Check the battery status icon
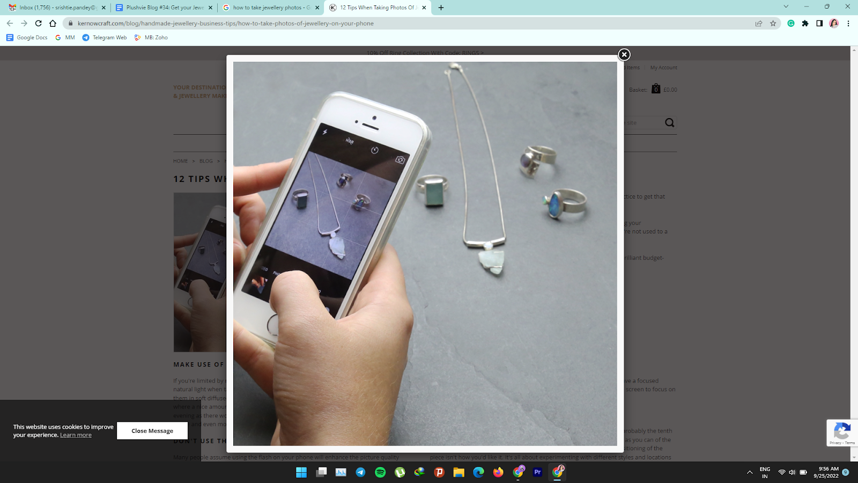 coord(803,472)
